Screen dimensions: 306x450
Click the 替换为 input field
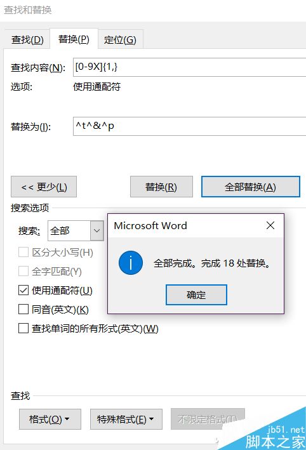pyautogui.click(x=189, y=126)
